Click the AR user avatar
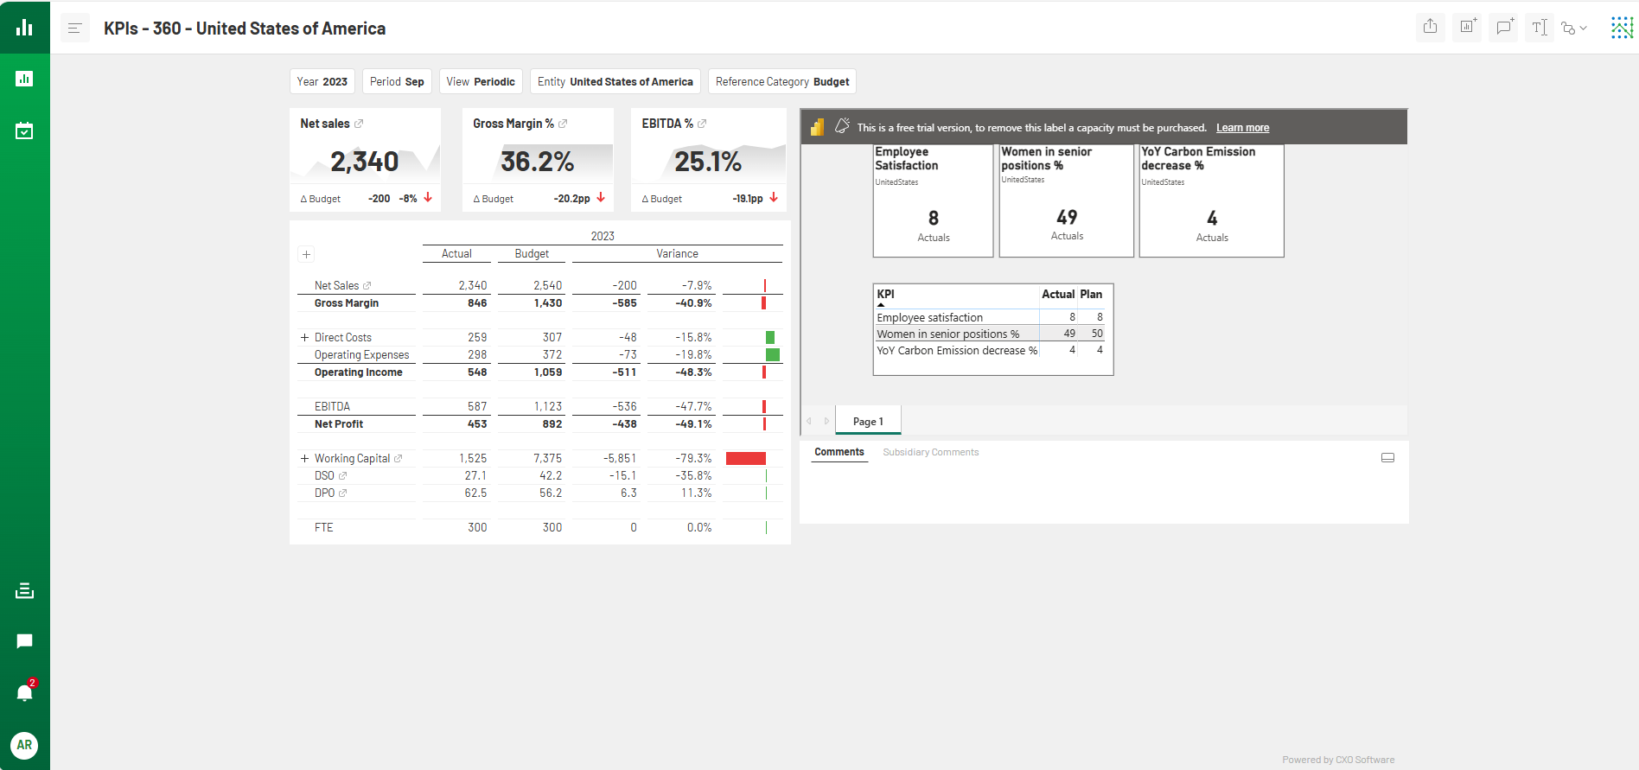 click(x=24, y=745)
